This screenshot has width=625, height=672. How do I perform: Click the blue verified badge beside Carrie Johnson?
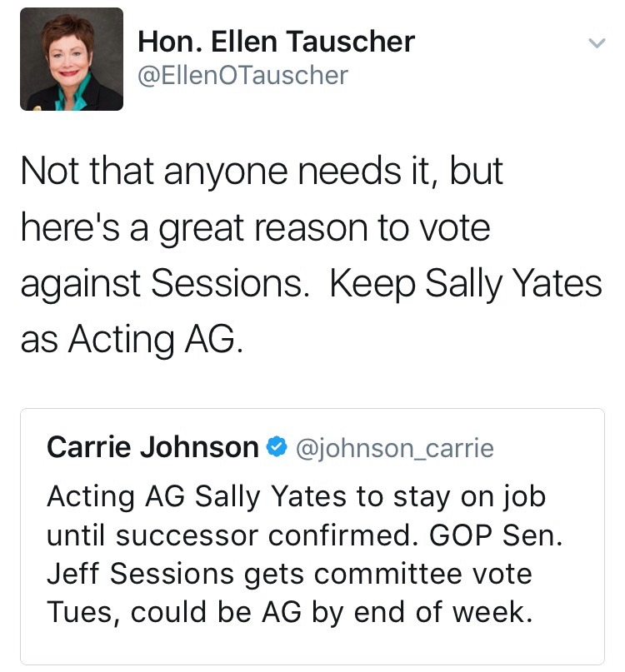(x=275, y=447)
